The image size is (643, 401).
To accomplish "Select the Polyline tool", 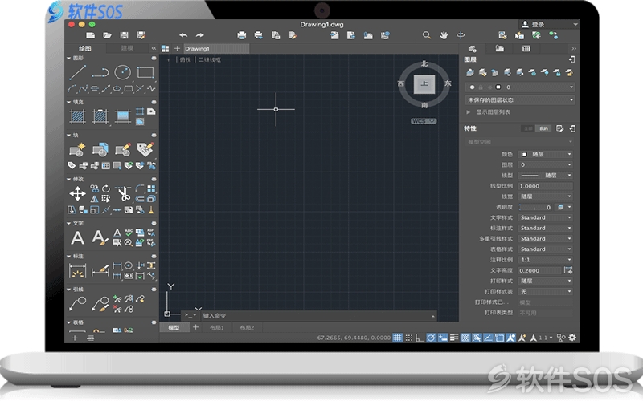I will [100, 73].
